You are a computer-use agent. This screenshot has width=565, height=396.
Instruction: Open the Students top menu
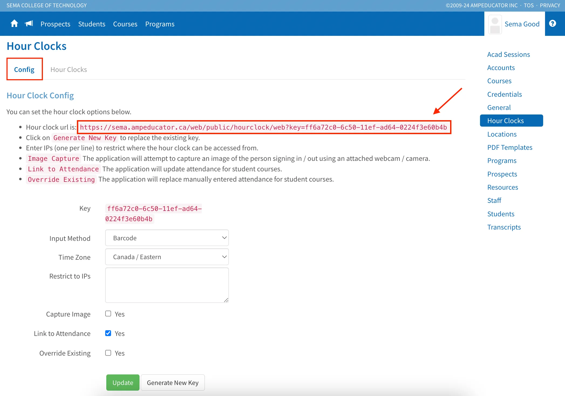tap(92, 24)
